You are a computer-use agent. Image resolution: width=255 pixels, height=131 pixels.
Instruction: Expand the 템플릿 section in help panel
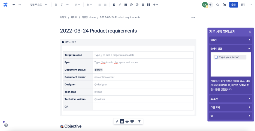(230, 40)
